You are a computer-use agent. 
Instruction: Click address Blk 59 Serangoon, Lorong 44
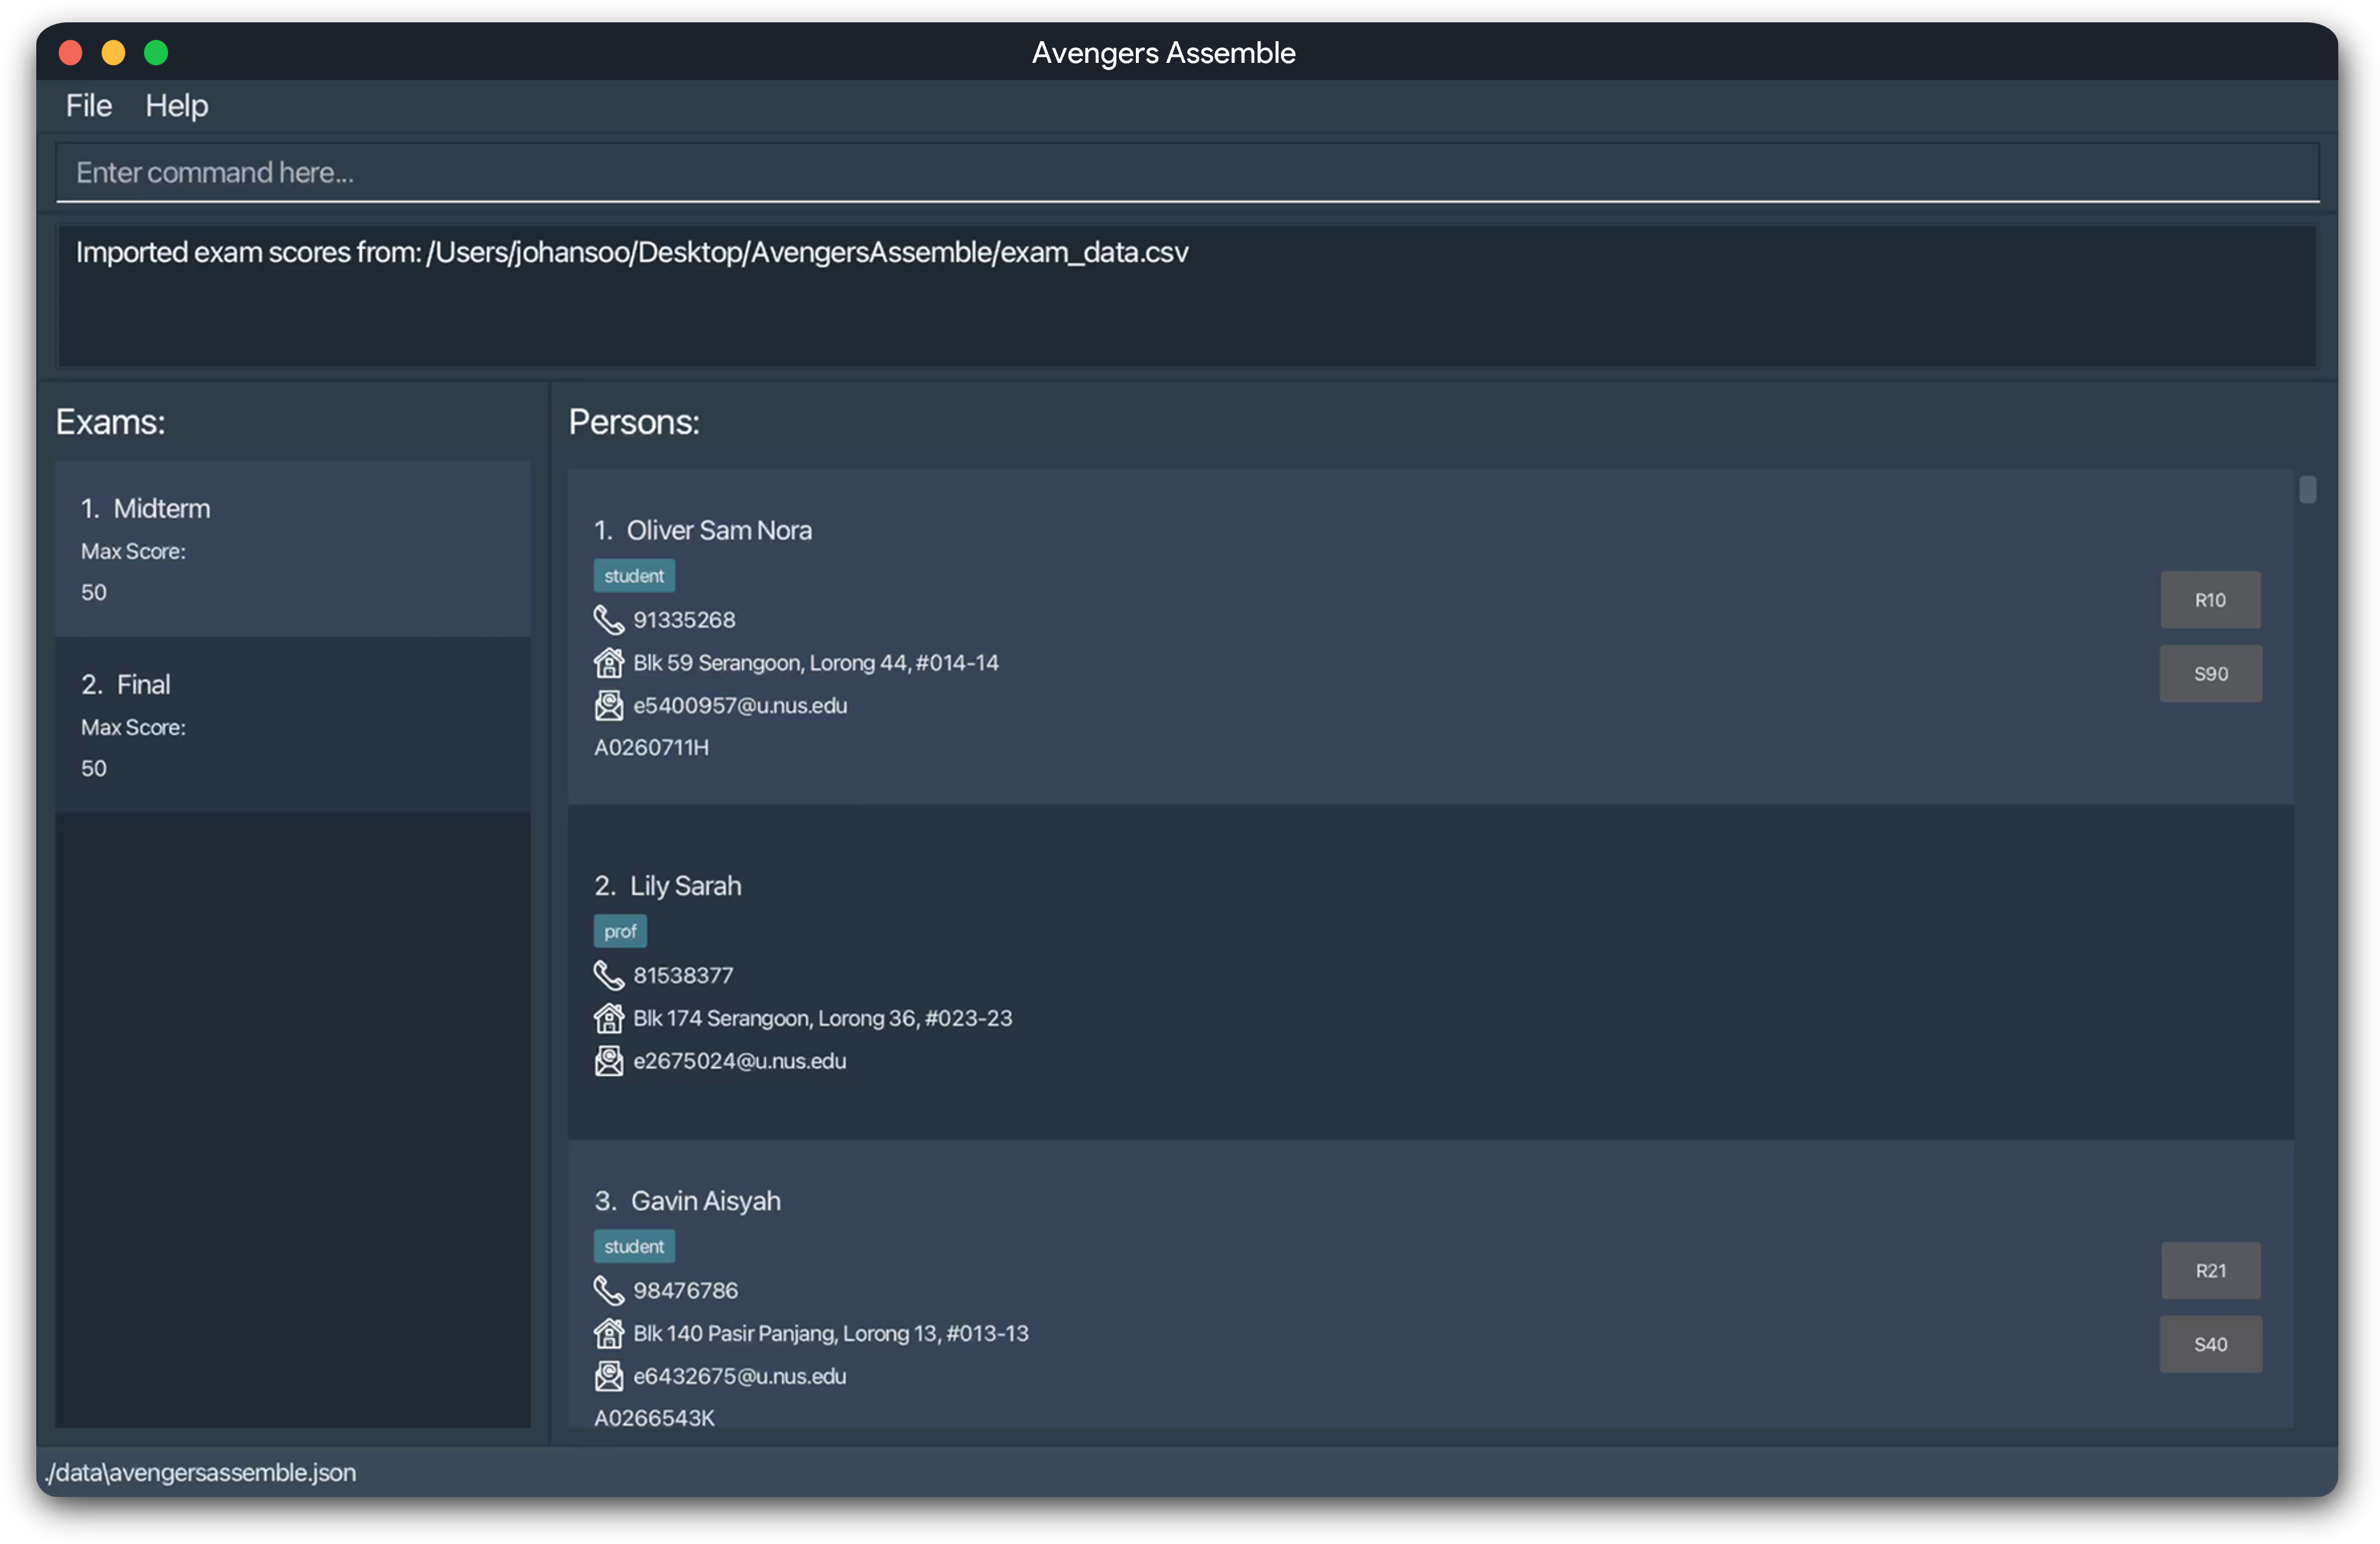(x=816, y=663)
